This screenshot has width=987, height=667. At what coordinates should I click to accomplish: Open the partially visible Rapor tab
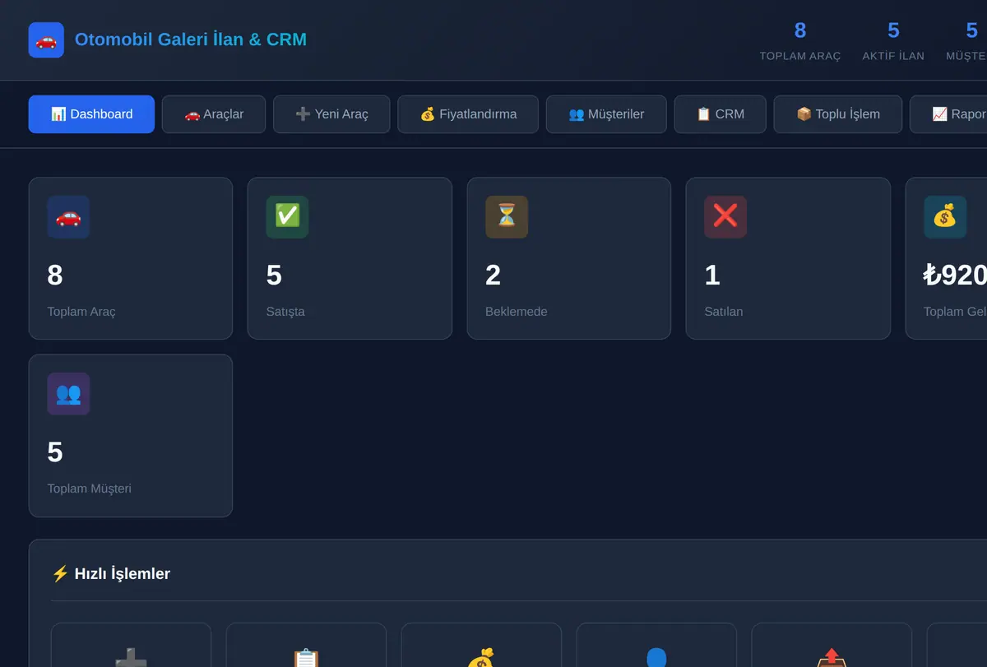pos(948,114)
